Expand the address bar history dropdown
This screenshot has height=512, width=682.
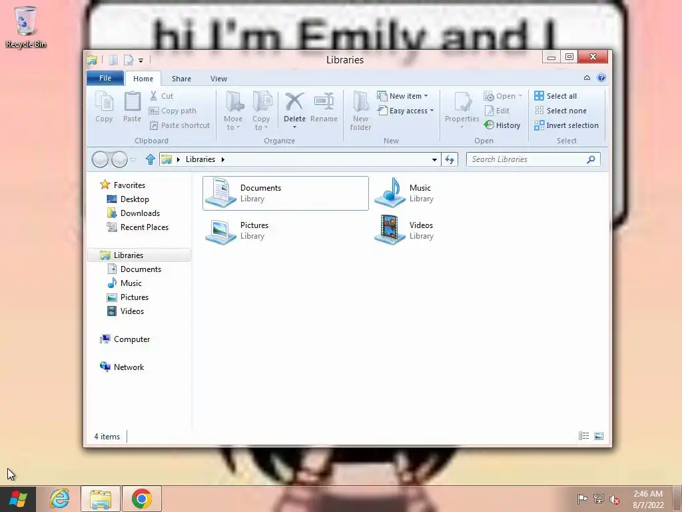(x=434, y=160)
